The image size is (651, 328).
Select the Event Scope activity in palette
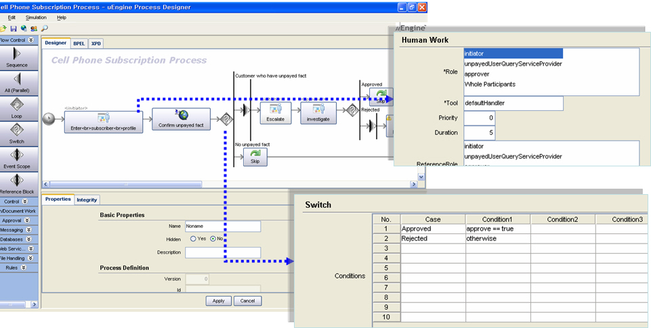click(x=18, y=159)
